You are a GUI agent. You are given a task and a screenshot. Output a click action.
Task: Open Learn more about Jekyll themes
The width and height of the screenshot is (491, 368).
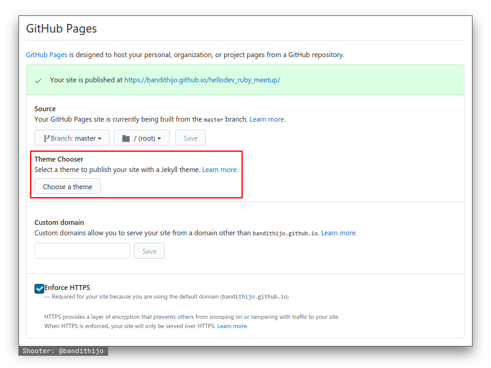pyautogui.click(x=219, y=170)
